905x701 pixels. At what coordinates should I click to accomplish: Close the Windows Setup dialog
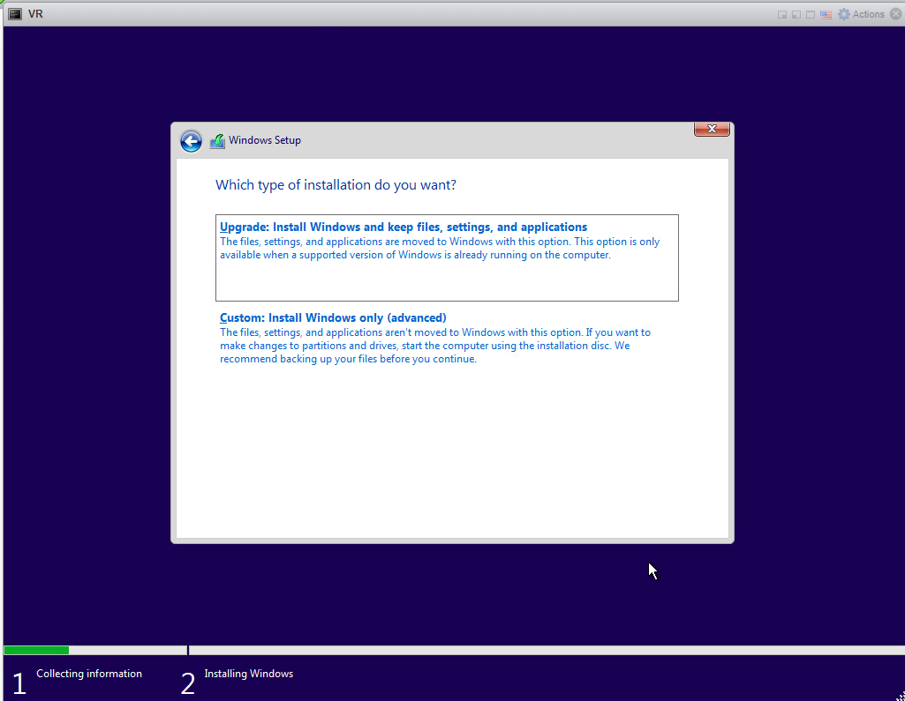[x=712, y=129]
